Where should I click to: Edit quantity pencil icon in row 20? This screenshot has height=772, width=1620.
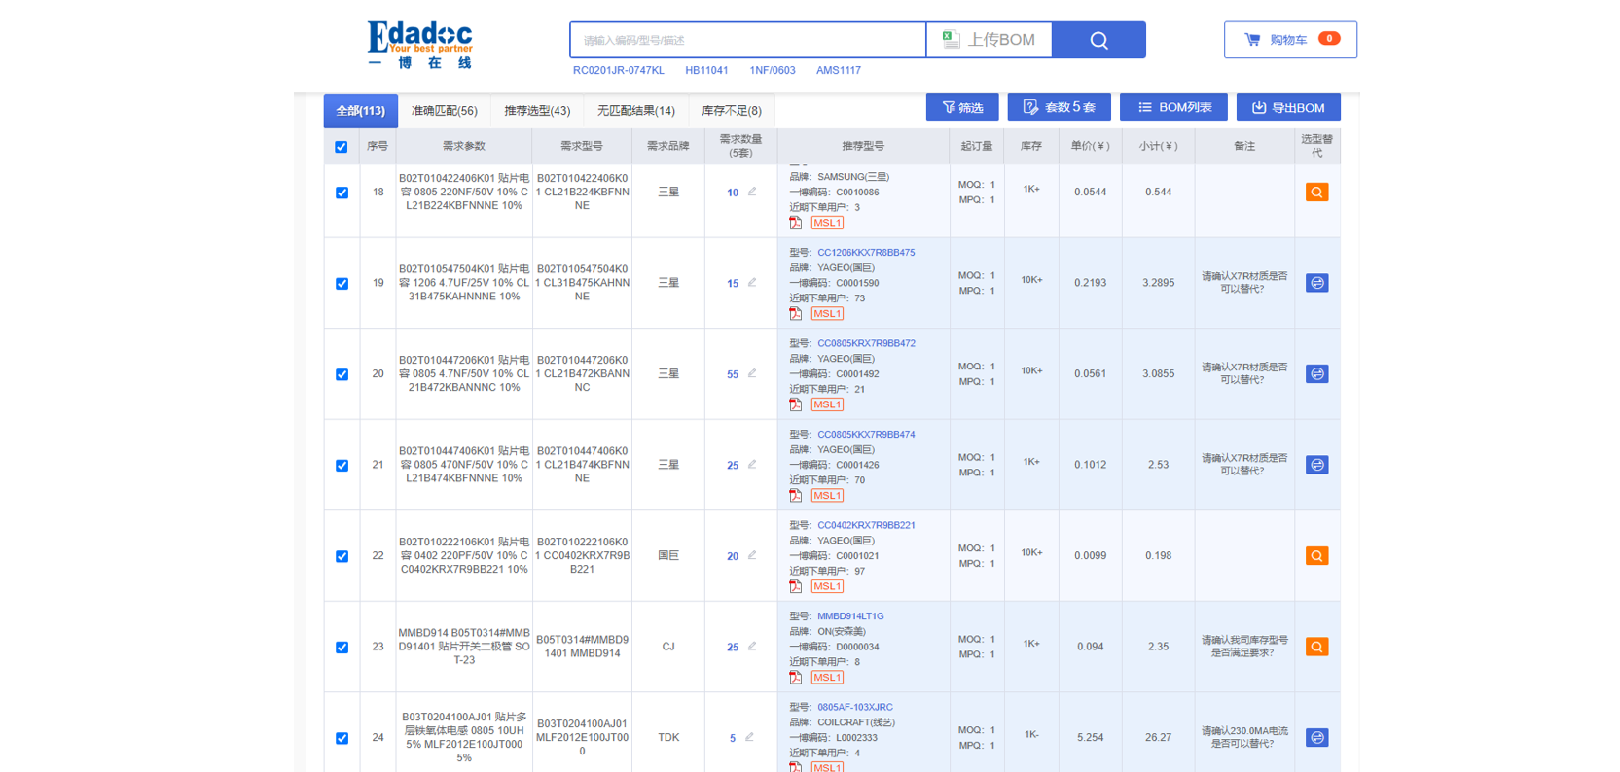tap(752, 373)
